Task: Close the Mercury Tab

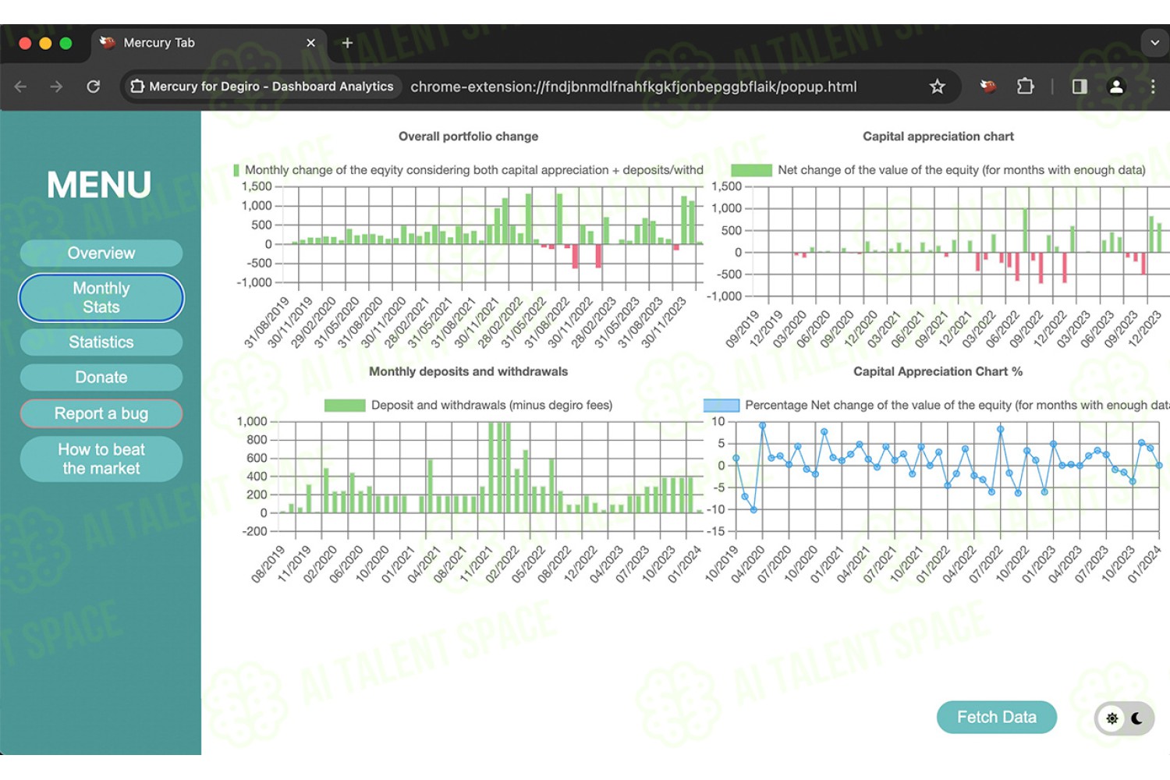Action: 311,43
